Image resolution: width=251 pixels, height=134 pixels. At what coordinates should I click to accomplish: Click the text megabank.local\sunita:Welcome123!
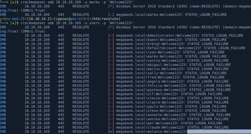pyautogui.click(x=150, y=61)
